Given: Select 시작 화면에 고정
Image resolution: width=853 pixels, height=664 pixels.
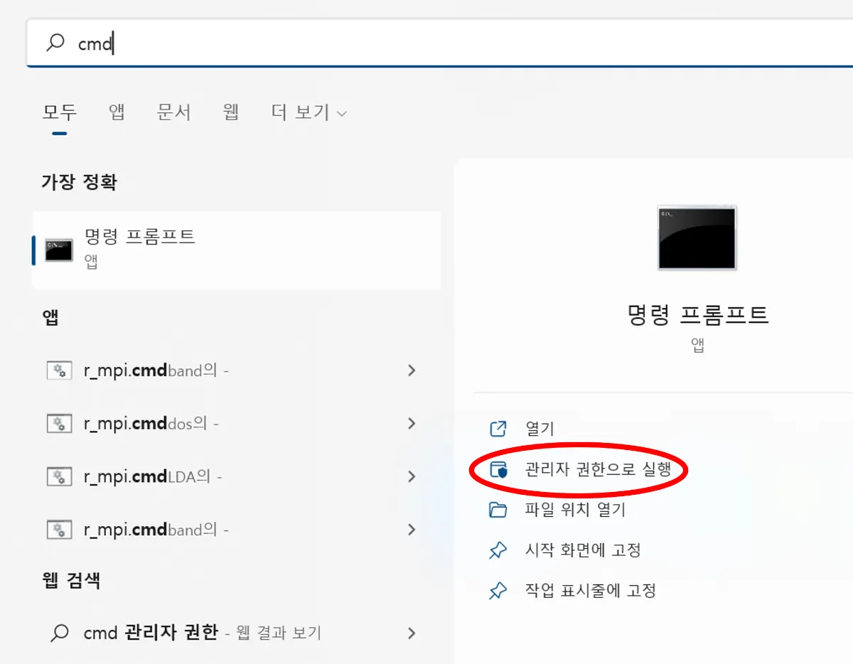Looking at the screenshot, I should click(x=583, y=550).
